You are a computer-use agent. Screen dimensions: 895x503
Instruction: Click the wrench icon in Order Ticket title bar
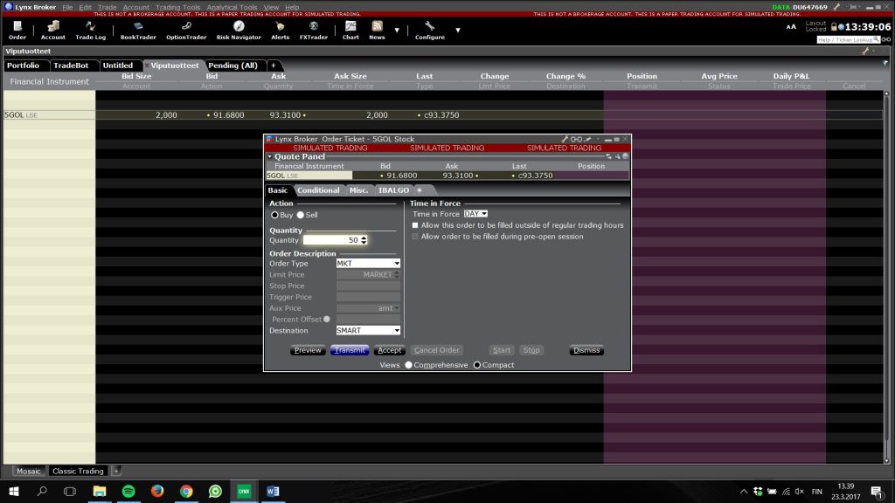coord(565,139)
